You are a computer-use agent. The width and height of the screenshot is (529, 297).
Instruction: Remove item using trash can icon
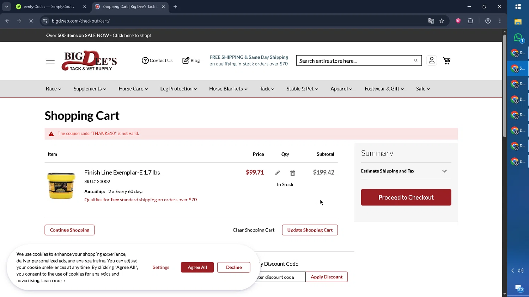pos(292,173)
